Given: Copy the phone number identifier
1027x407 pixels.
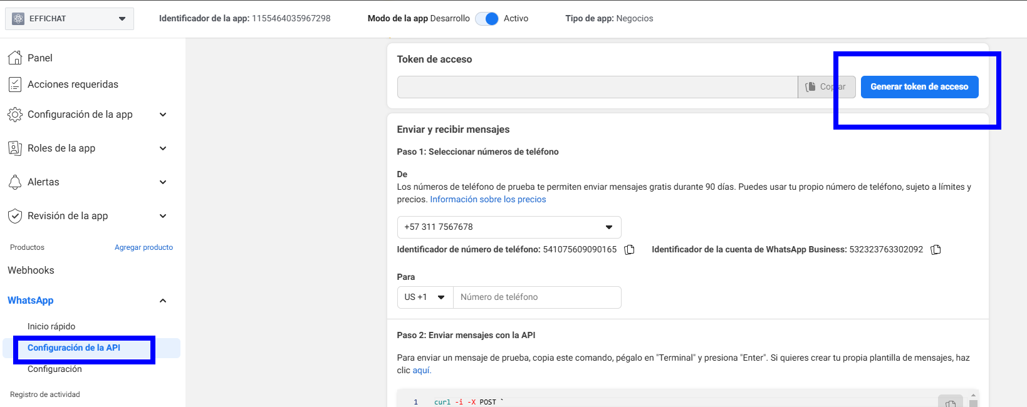Looking at the screenshot, I should [630, 250].
